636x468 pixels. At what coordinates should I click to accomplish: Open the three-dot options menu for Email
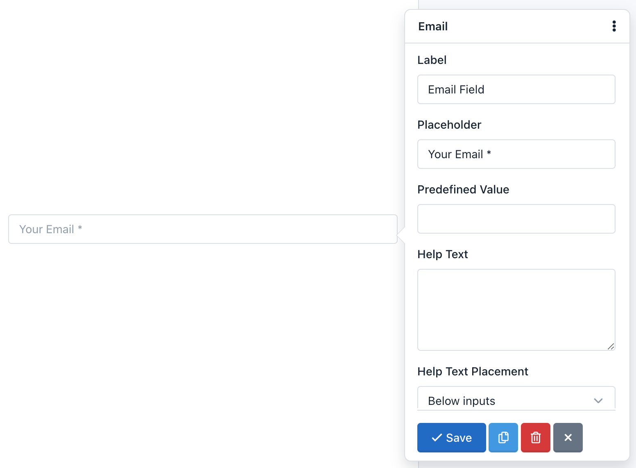coord(614,26)
